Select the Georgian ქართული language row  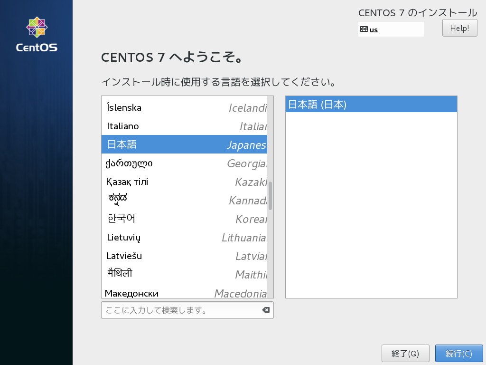(x=184, y=163)
